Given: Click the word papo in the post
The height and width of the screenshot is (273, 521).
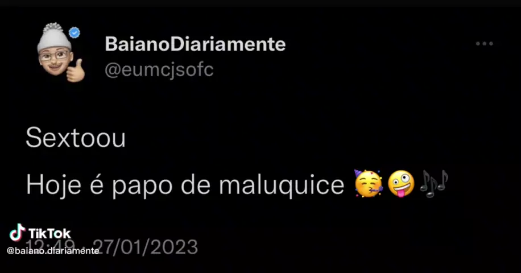Looking at the screenshot, I should [142, 187].
